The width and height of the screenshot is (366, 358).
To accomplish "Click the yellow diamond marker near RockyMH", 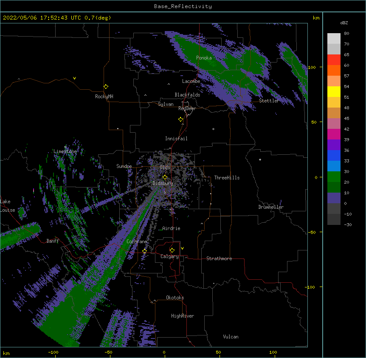I will [106, 86].
